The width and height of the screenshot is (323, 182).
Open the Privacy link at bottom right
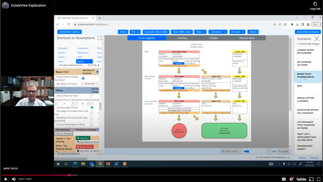click(x=314, y=158)
